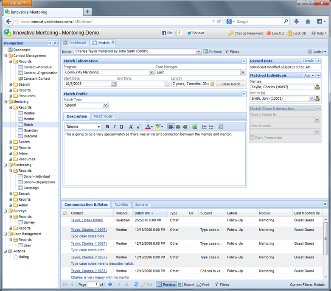Open Start Date calendar picker
This screenshot has height=291, width=331.
(x=113, y=84)
